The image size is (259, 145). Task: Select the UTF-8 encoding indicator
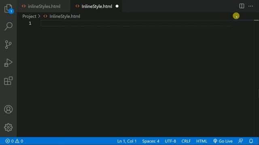170,141
